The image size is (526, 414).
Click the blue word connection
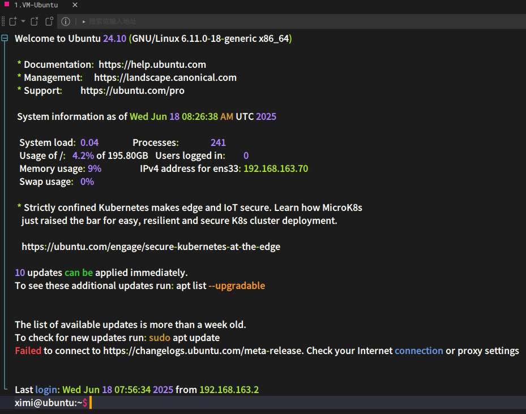pos(419,351)
